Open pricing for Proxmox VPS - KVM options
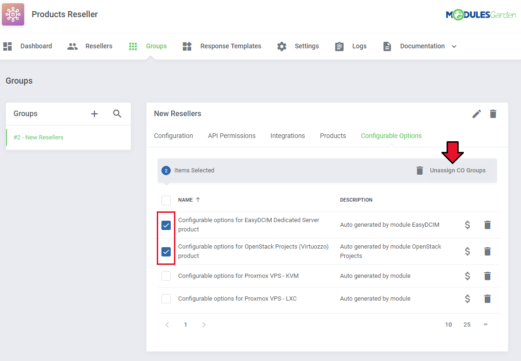Image resolution: width=521 pixels, height=361 pixels. [467, 276]
